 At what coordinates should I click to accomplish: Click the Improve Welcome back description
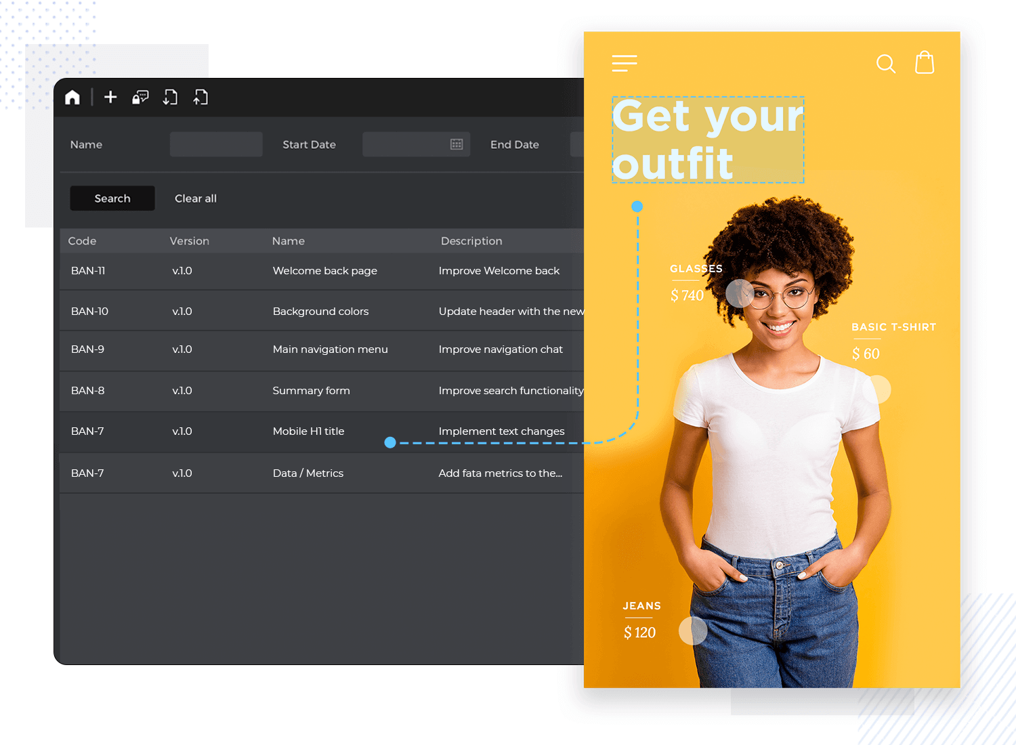[x=499, y=271]
